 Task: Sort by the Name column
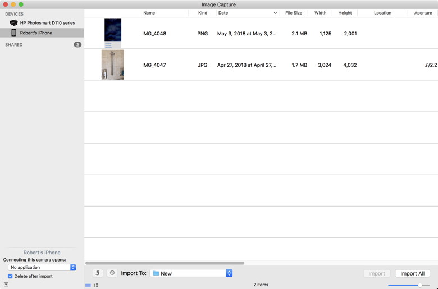pos(164,13)
